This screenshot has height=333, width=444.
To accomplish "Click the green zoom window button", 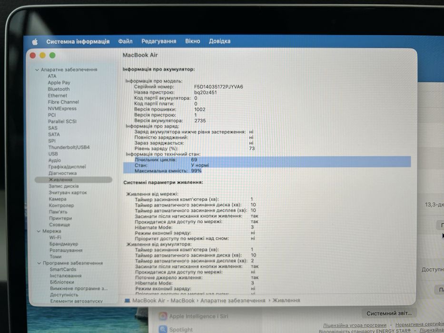I will click(x=52, y=56).
